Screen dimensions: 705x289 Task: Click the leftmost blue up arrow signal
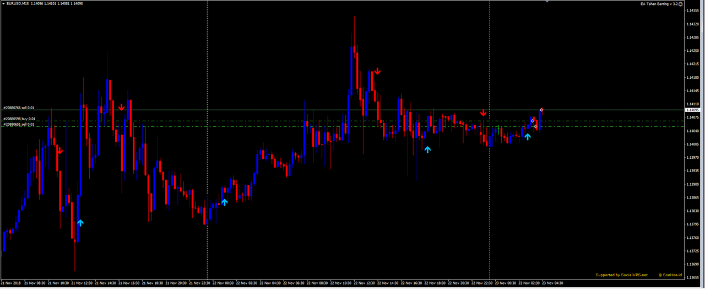[80, 223]
